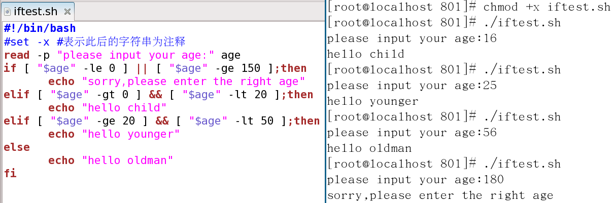Click the file icon on iftest.sh tab
Screen dimensions: 615x203
7,11
